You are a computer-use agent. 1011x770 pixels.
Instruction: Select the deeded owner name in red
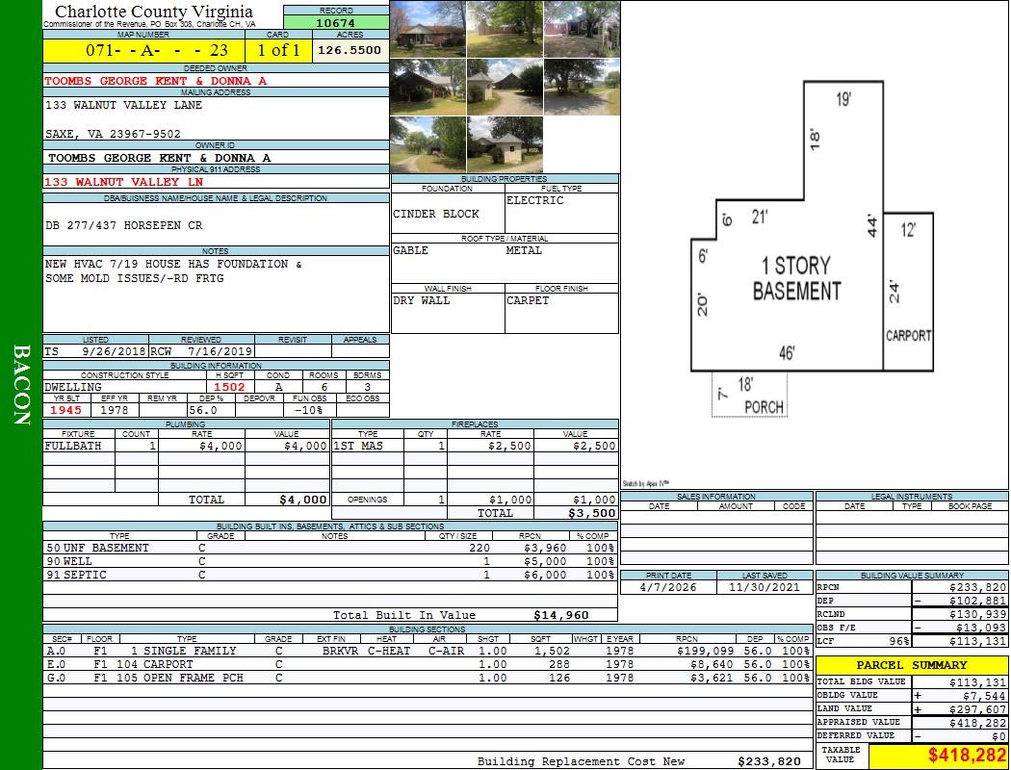click(x=155, y=81)
